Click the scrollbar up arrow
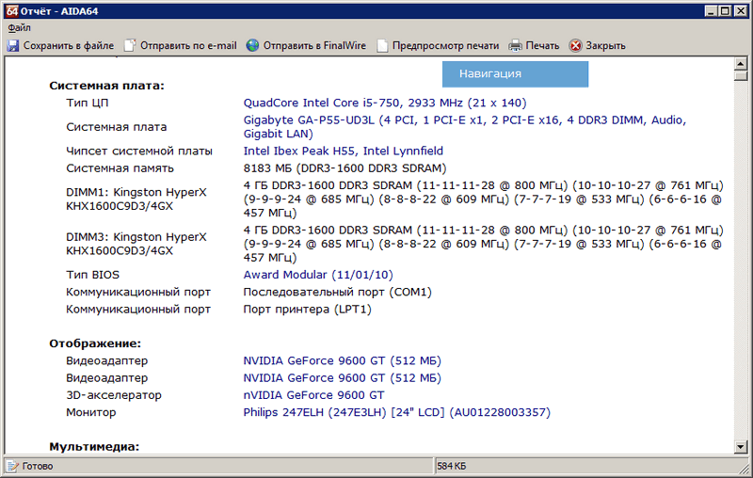Image resolution: width=753 pixels, height=478 pixels. click(741, 64)
